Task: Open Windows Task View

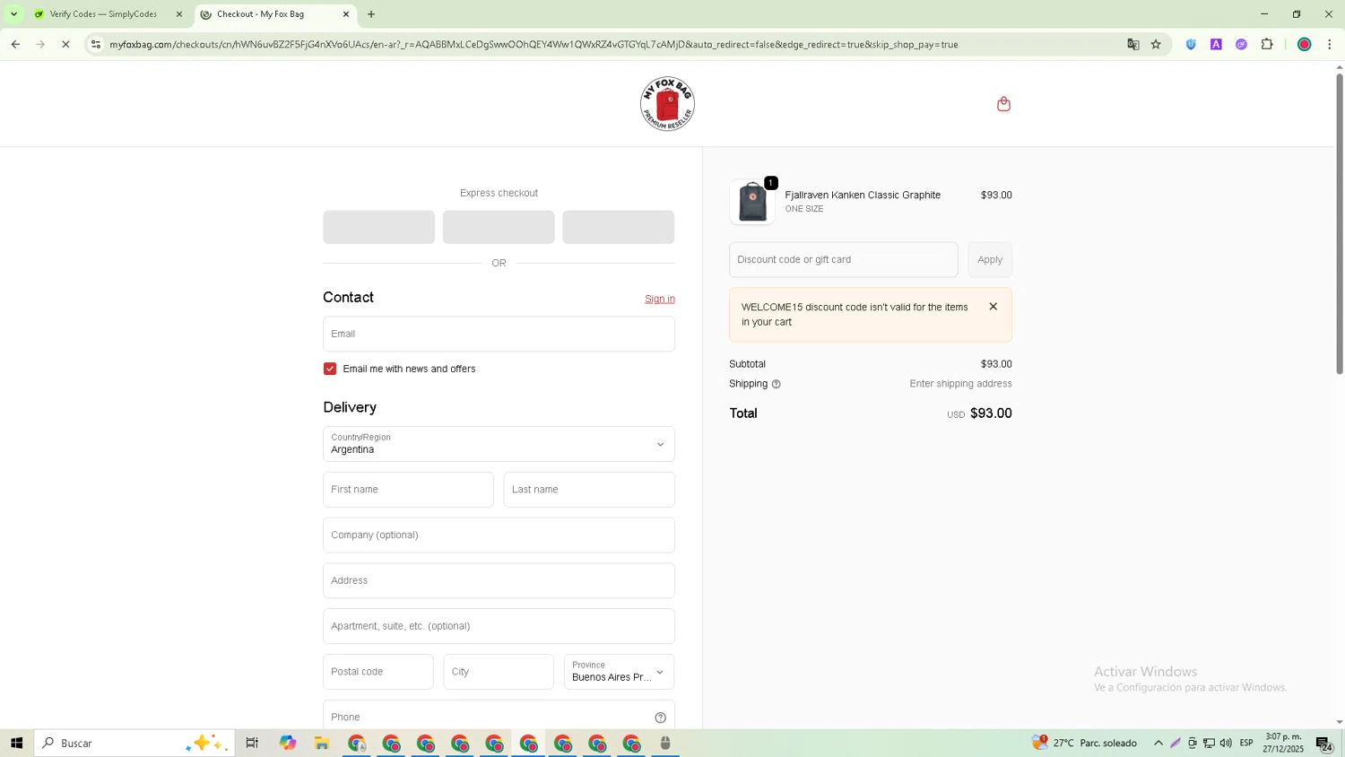Action: pyautogui.click(x=252, y=743)
